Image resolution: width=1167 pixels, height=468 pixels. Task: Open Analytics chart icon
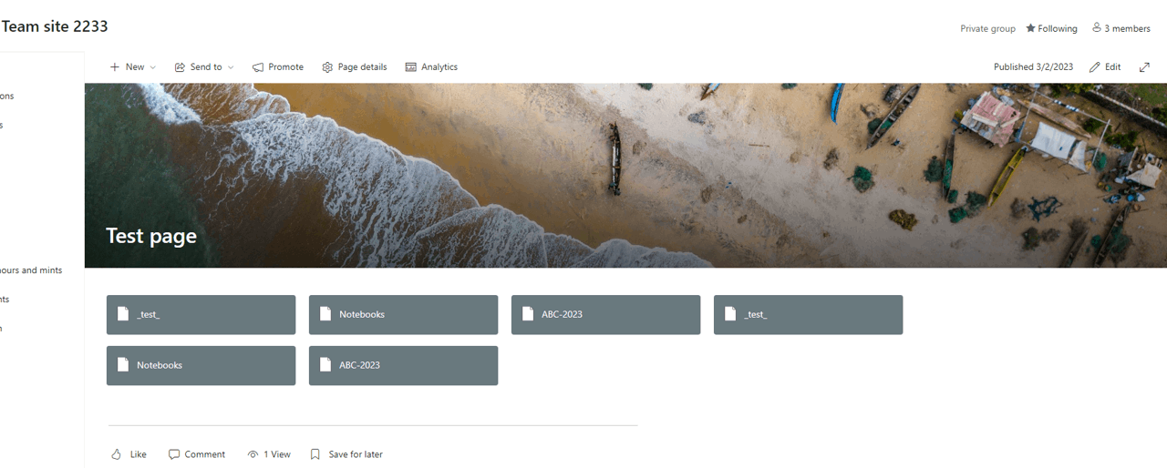(411, 67)
